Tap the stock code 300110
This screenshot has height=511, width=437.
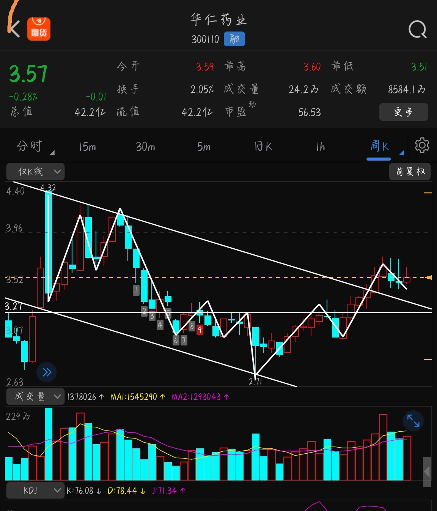point(205,39)
